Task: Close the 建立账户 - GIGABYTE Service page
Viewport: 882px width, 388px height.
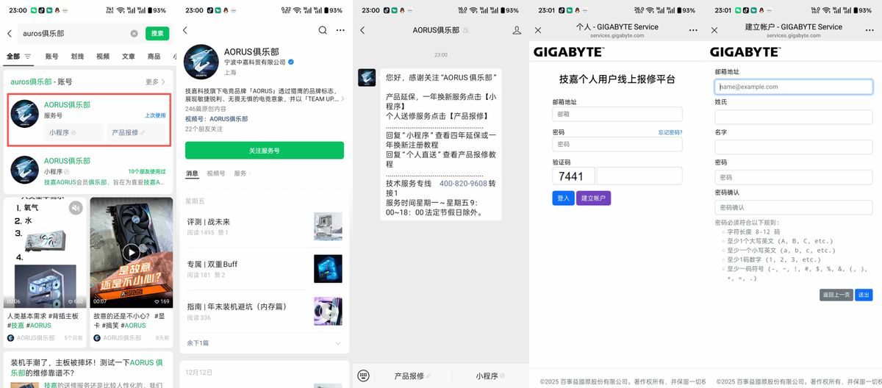Action: pos(714,30)
